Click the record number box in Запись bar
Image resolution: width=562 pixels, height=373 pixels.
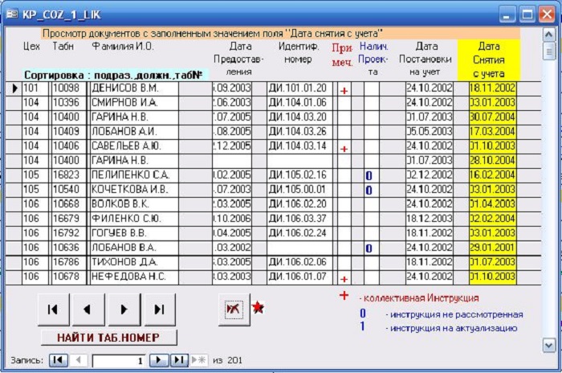point(119,359)
